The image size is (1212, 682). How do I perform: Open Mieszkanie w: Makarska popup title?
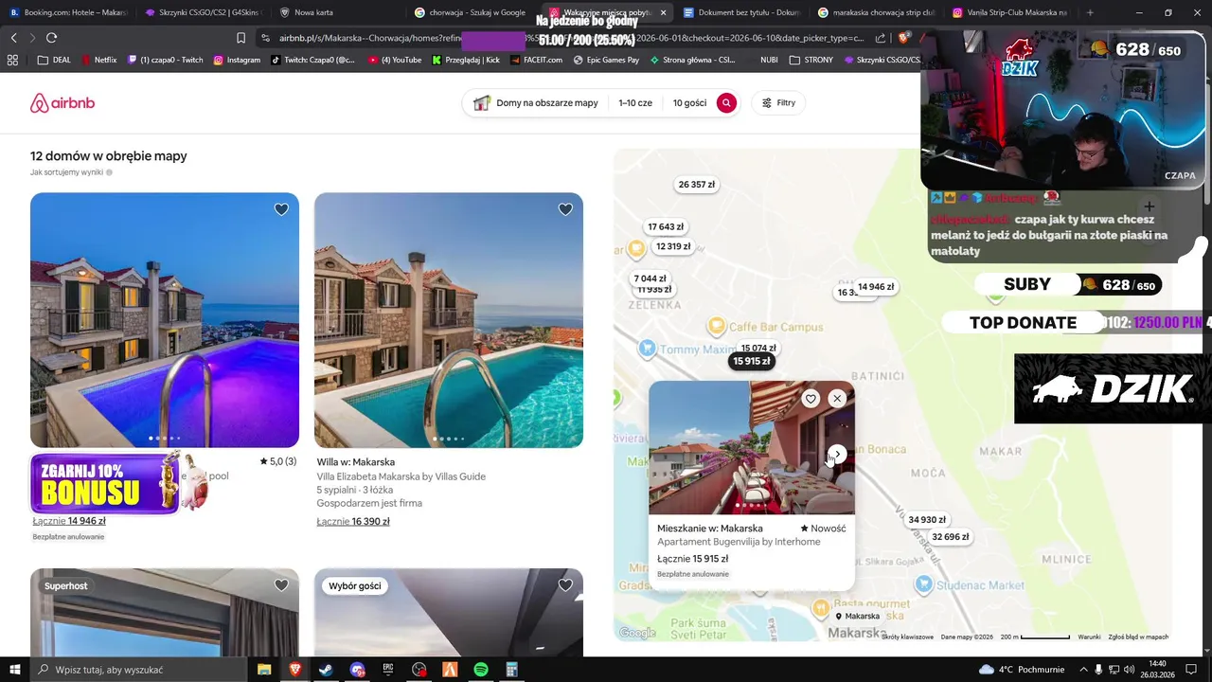(710, 529)
